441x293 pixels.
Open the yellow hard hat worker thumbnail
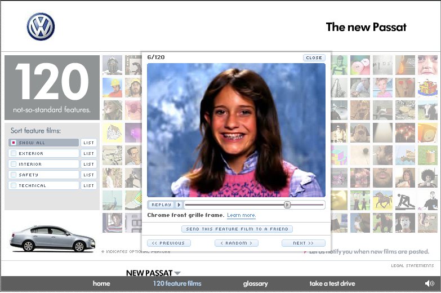tap(112, 87)
